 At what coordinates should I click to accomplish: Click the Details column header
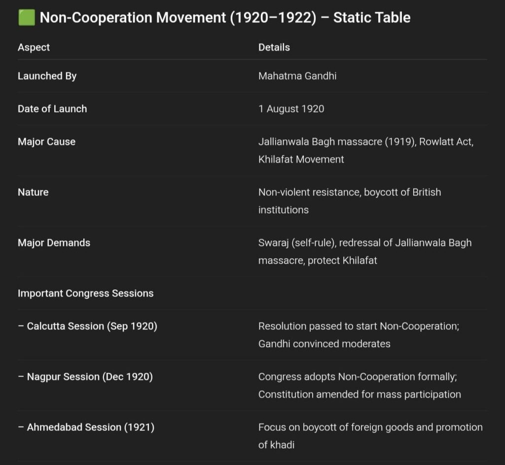click(x=274, y=47)
